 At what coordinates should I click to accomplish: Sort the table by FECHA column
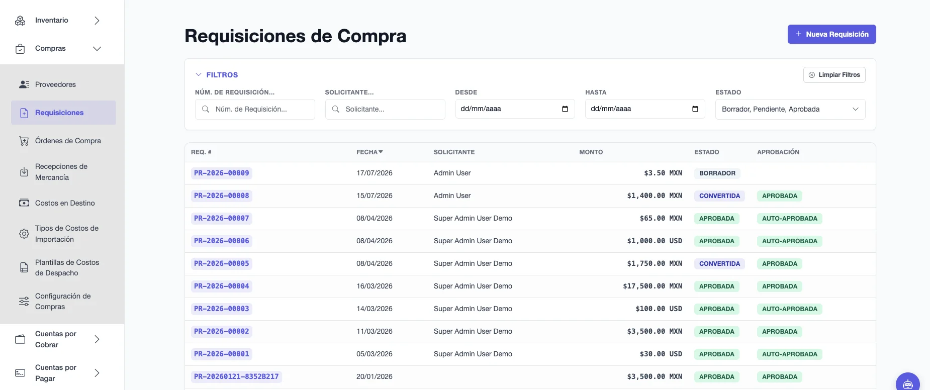click(369, 152)
